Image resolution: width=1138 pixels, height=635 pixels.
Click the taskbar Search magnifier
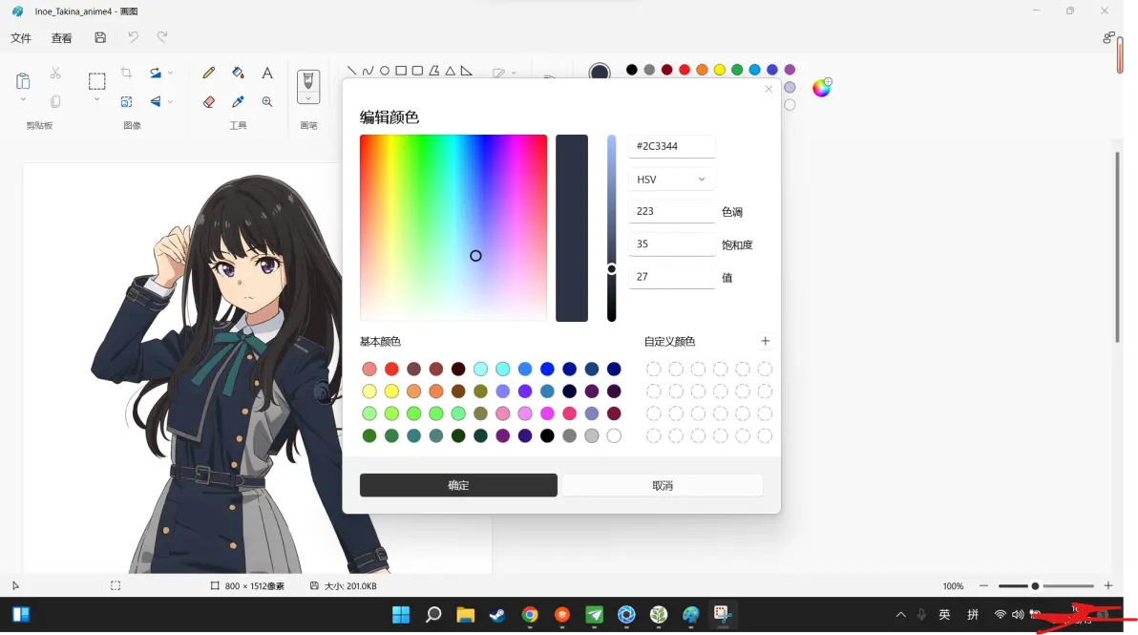coord(433,615)
